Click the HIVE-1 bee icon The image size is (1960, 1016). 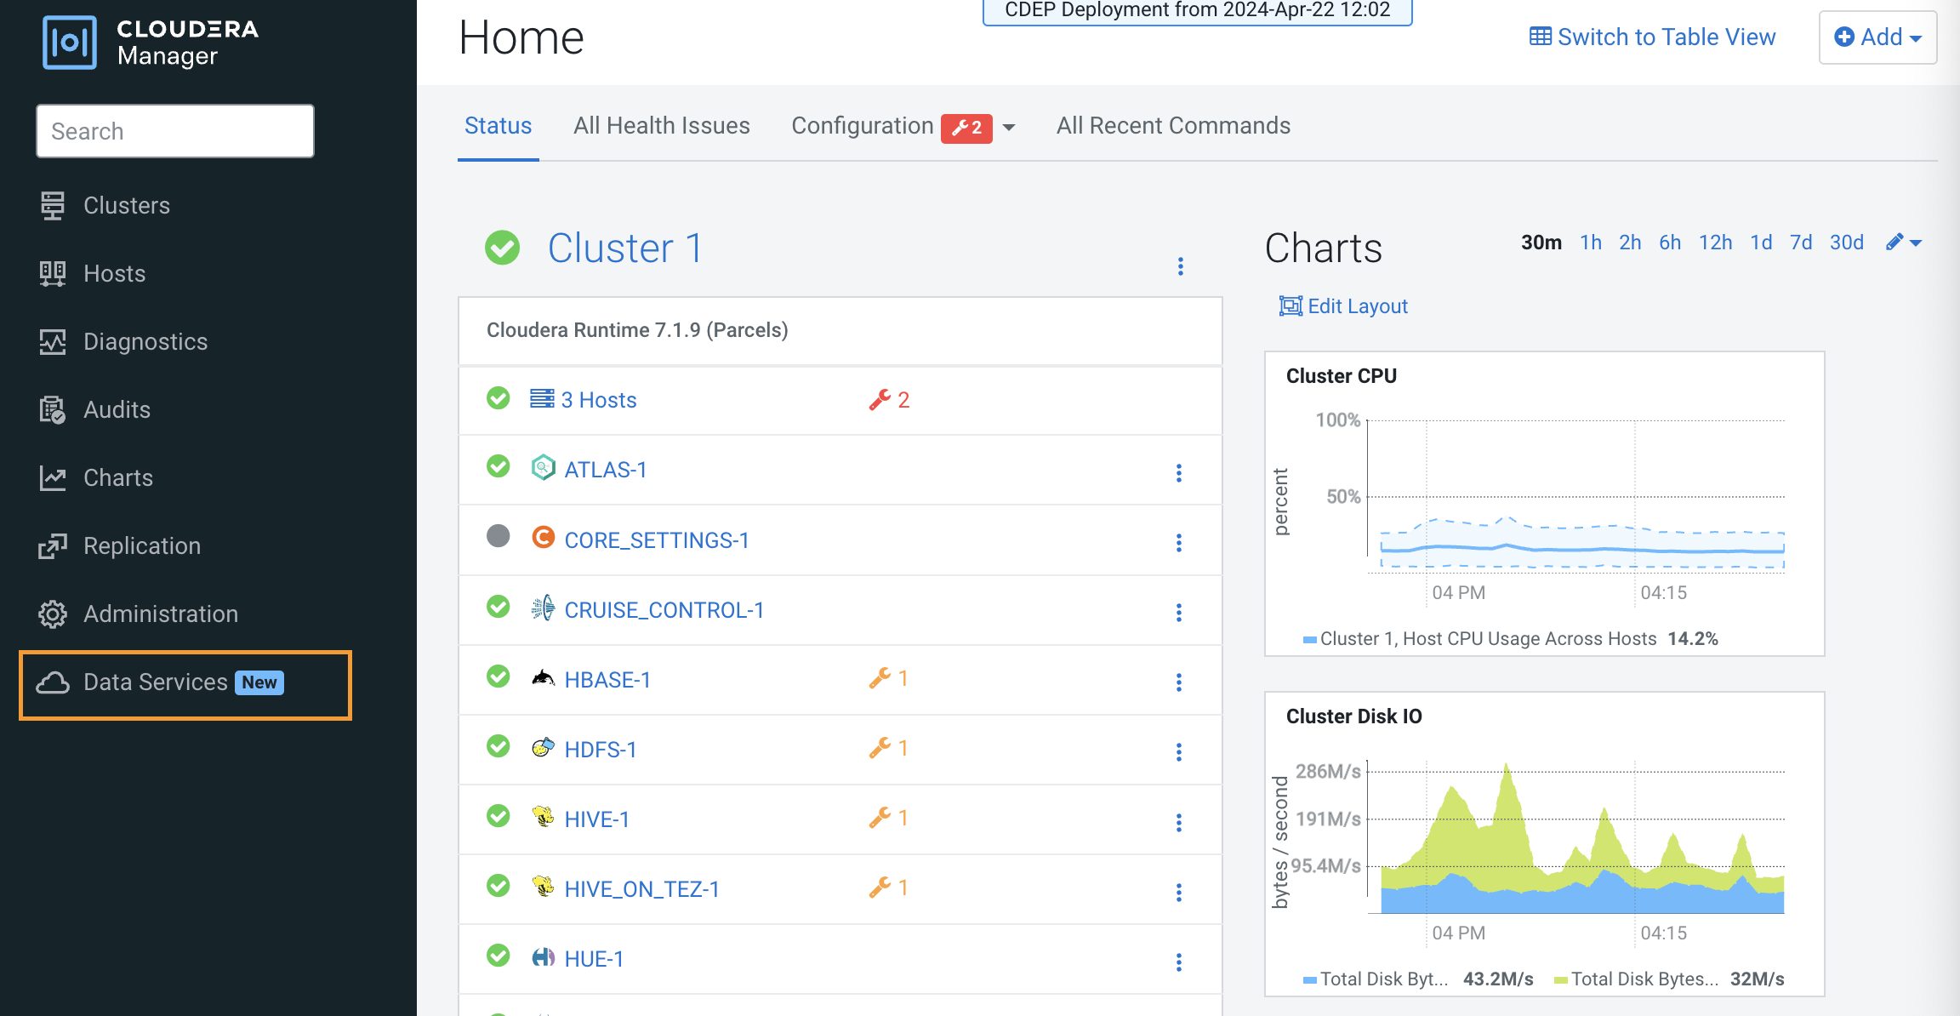pyautogui.click(x=543, y=817)
